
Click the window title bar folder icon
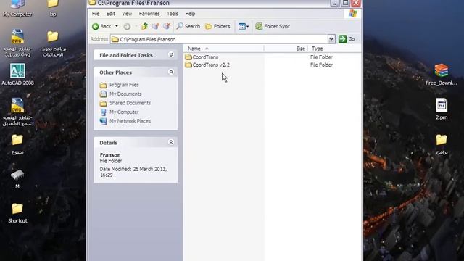click(92, 3)
